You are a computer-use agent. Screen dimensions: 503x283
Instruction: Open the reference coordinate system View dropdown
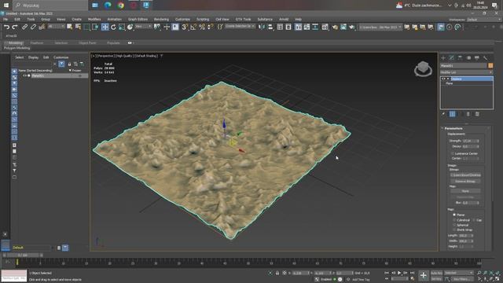pyautogui.click(x=143, y=27)
